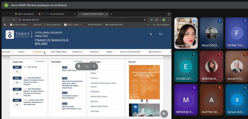The image size is (248, 119).
Task: Open the Hisse senedi fiyatı bookmark
Action: (x=53, y=25)
